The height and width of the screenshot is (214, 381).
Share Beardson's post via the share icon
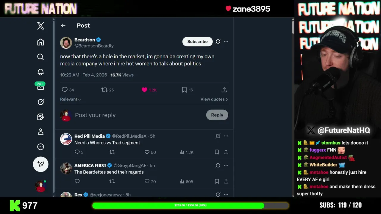(224, 90)
